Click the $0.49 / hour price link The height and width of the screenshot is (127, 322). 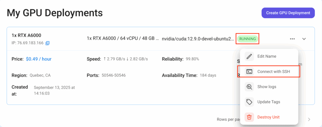(x=39, y=59)
